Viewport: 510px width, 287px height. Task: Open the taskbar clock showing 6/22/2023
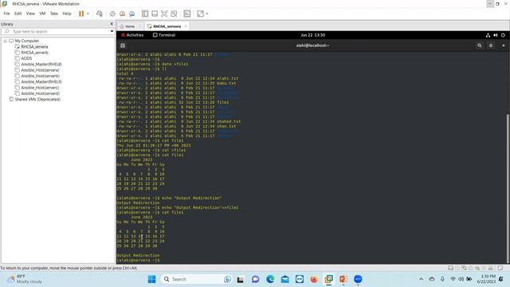486,279
